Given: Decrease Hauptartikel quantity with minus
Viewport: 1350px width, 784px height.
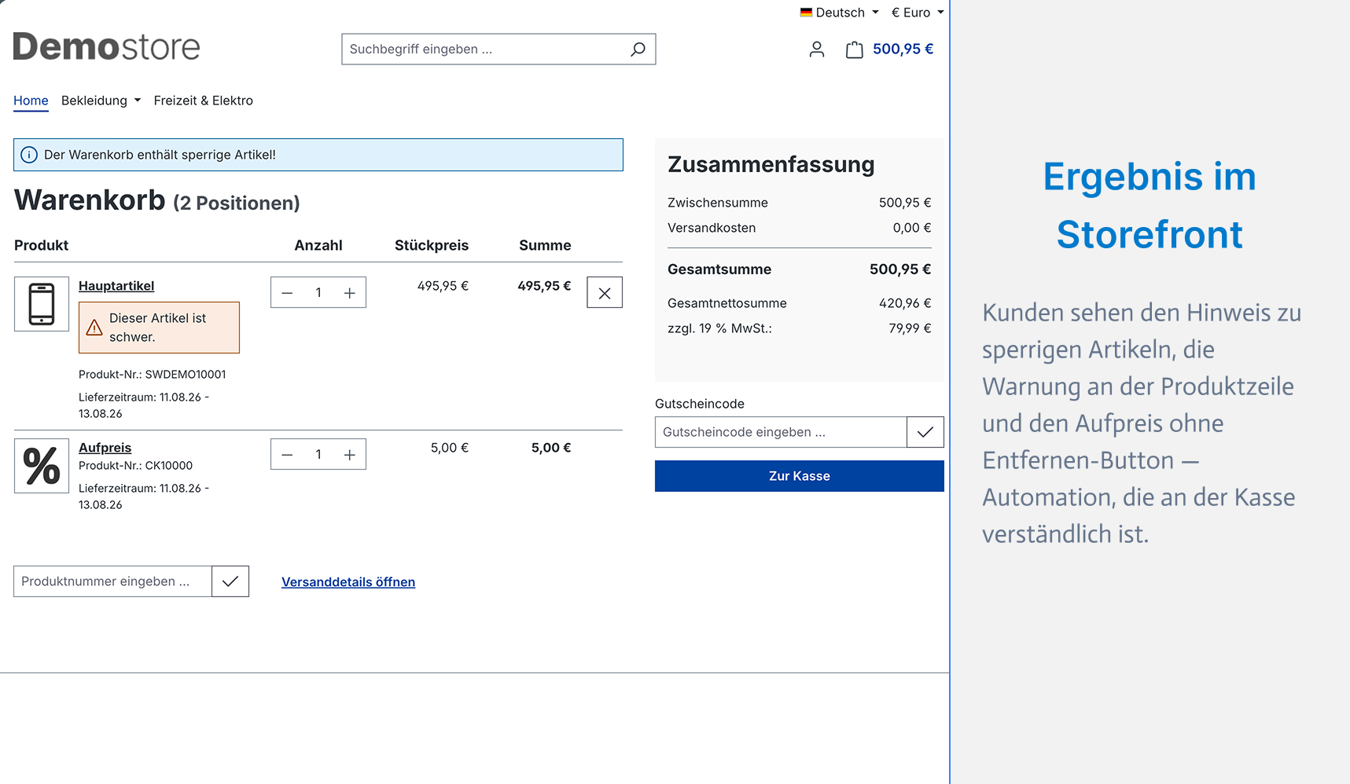Looking at the screenshot, I should click(287, 293).
